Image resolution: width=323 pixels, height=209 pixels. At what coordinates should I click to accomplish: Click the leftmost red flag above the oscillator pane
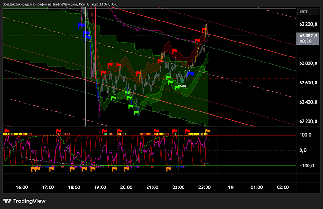click(x=7, y=131)
